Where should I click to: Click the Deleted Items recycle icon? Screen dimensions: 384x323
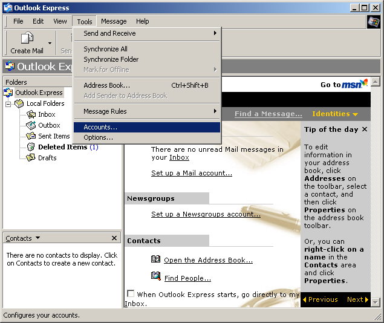[31, 147]
